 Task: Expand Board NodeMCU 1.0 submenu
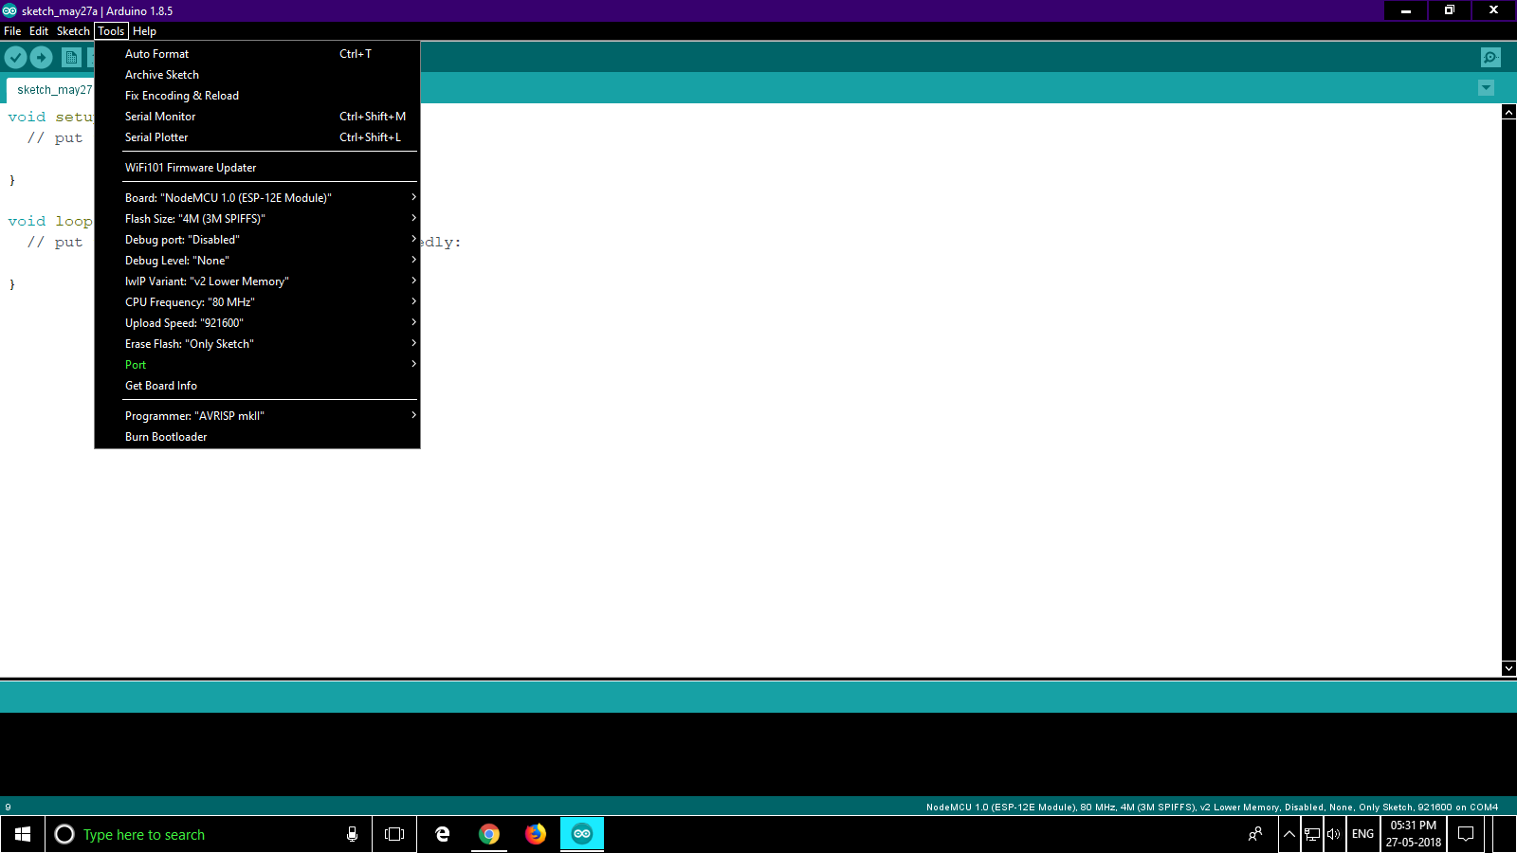(257, 198)
